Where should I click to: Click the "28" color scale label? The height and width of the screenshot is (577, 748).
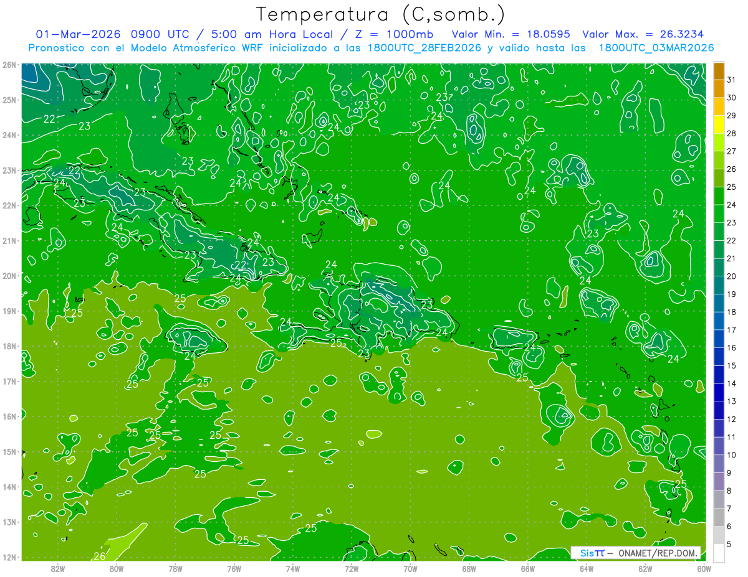pos(731,133)
